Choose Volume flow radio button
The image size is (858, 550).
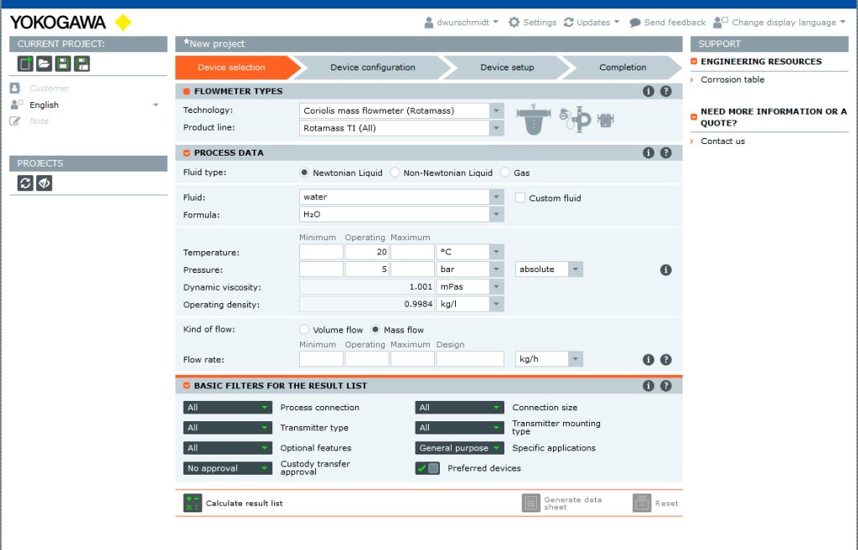[x=304, y=330]
